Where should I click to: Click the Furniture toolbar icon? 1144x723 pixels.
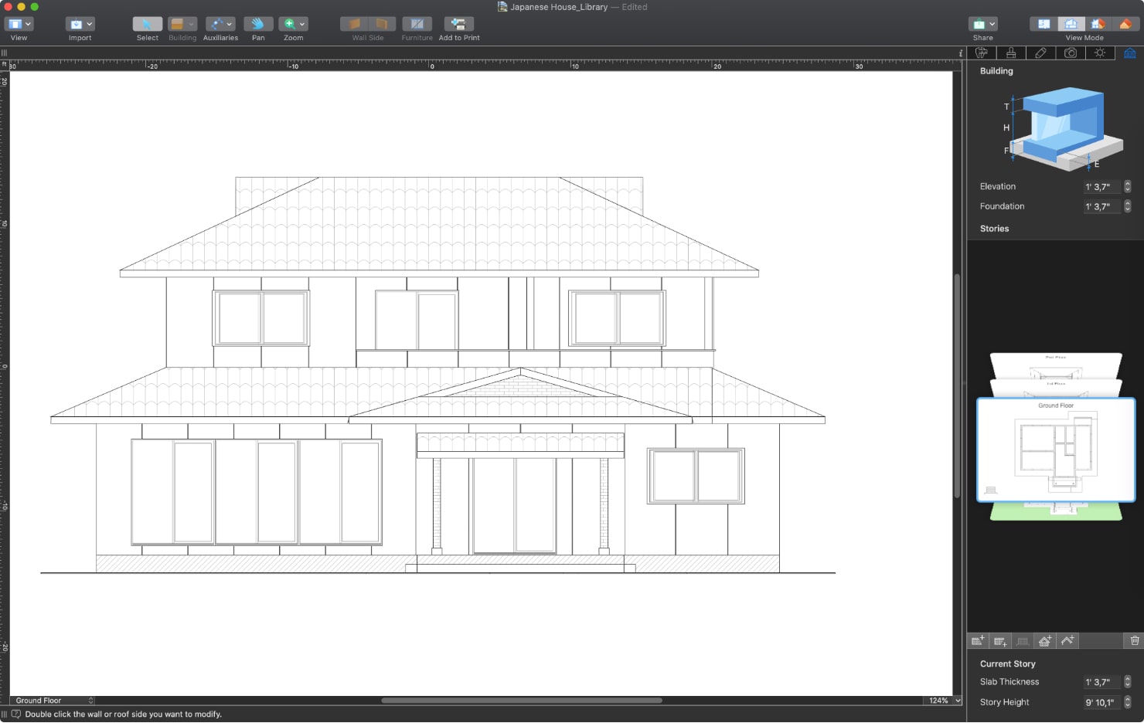(x=417, y=24)
